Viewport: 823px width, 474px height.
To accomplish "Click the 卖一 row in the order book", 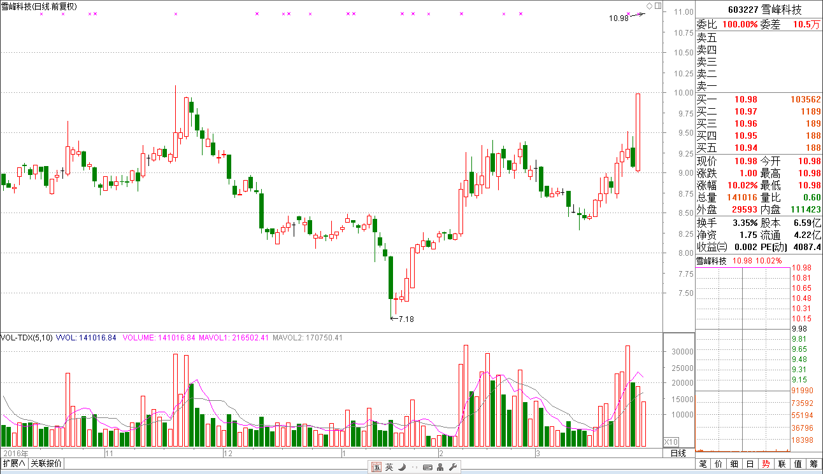I will point(759,86).
